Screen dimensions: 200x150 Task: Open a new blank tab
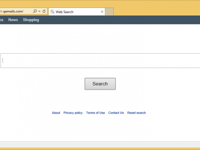pyautogui.click(x=109, y=12)
